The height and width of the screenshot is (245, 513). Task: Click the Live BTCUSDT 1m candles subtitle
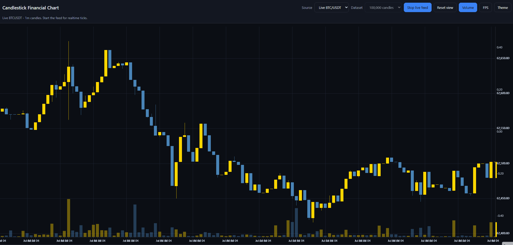click(45, 18)
